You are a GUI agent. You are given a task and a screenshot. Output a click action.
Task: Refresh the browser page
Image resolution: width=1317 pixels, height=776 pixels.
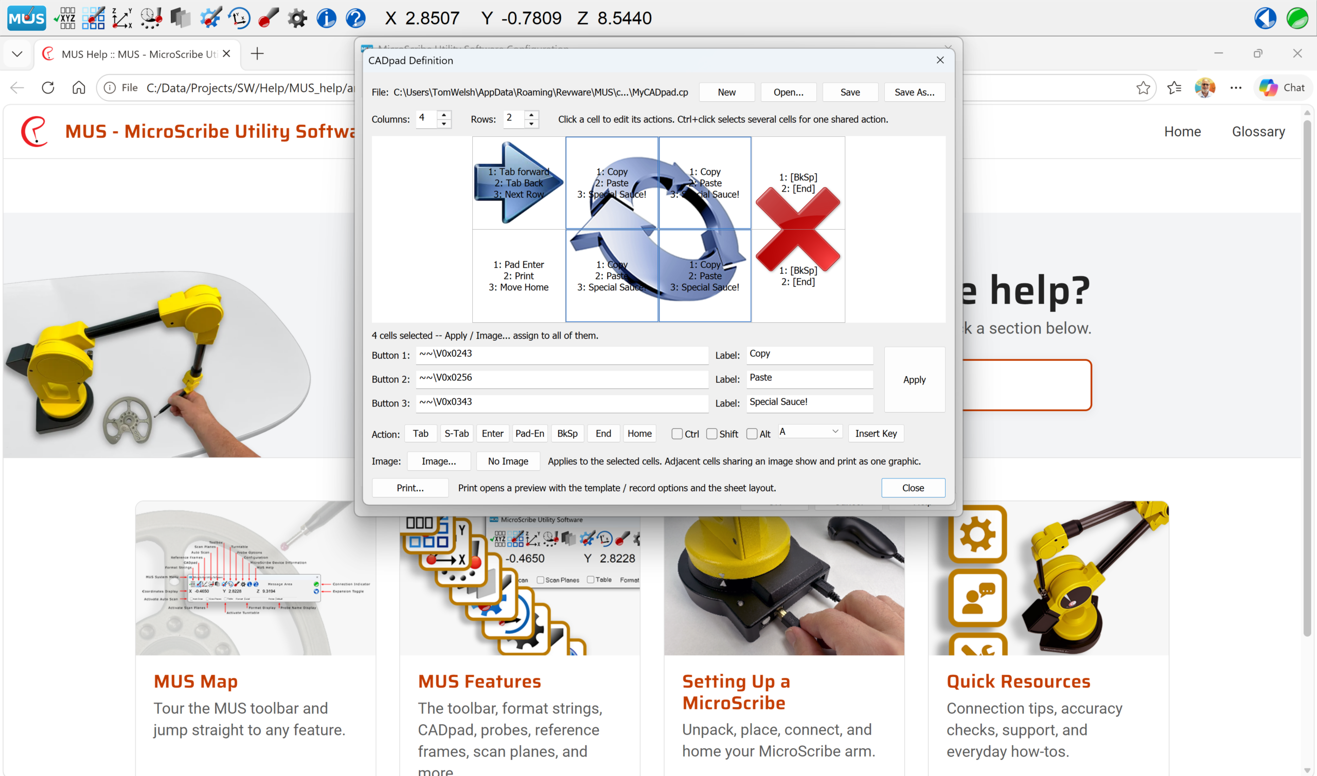48,87
